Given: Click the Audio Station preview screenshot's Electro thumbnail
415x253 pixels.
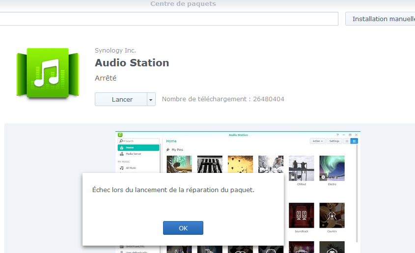Looking at the screenshot, I should click(332, 169).
